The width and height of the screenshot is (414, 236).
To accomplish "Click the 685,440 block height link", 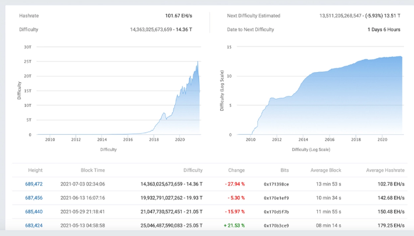I will [34, 212].
